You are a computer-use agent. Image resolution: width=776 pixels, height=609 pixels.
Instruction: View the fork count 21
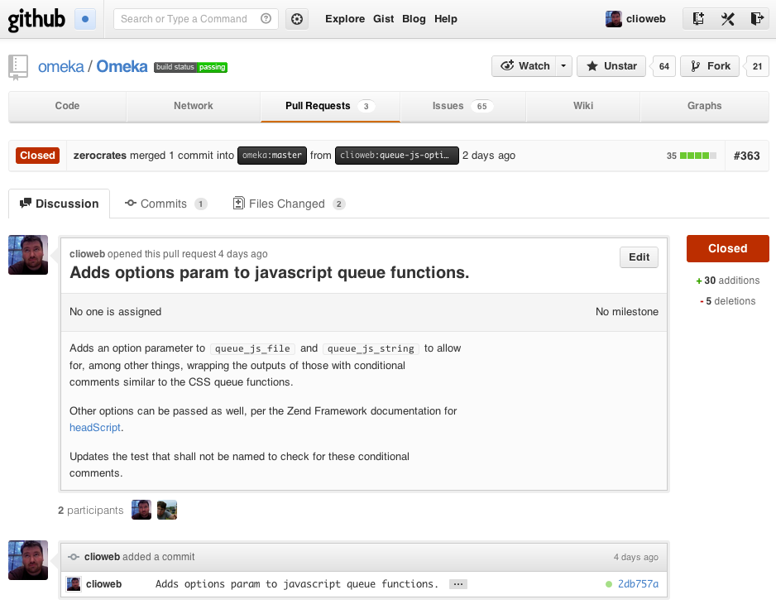tap(757, 66)
